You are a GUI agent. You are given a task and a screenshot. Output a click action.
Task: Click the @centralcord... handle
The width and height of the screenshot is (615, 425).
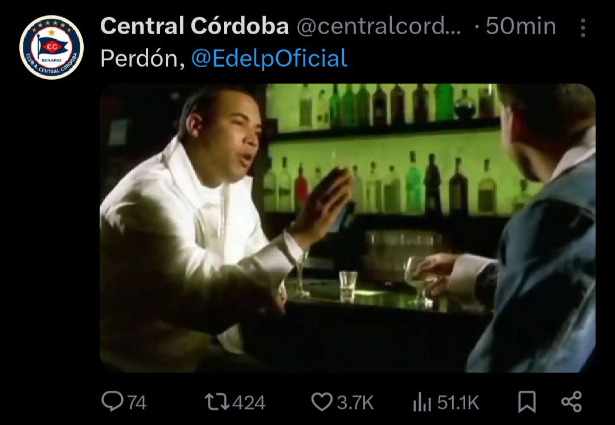click(x=379, y=27)
